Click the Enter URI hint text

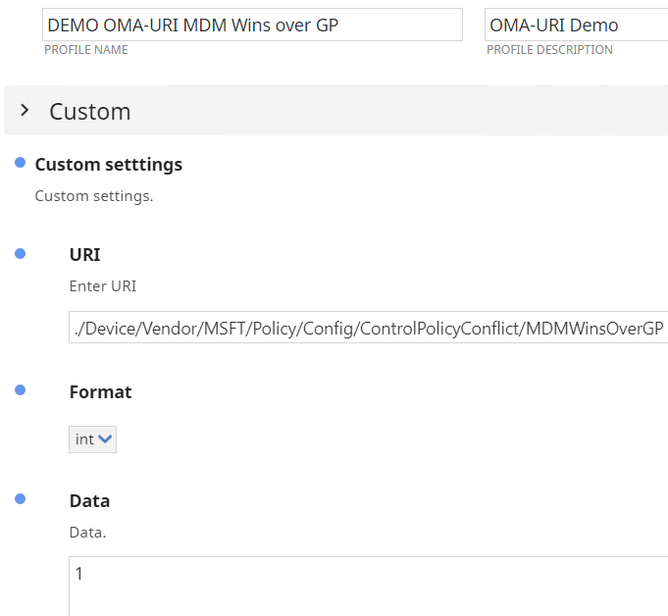[103, 286]
